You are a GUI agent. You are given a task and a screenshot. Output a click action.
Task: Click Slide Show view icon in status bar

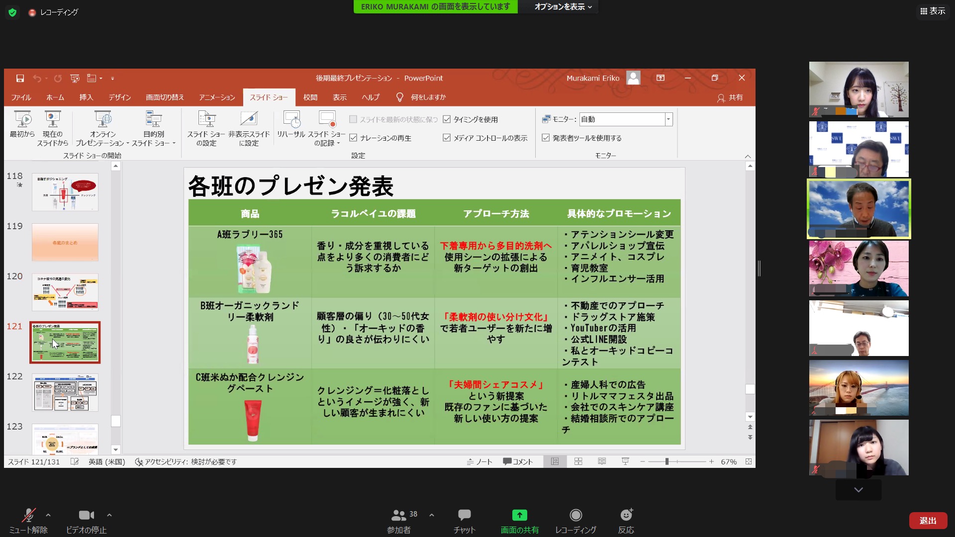click(x=625, y=461)
